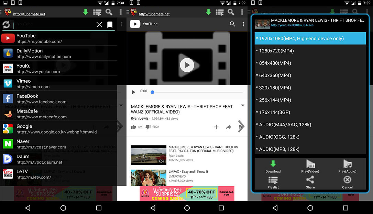Pick the AUDIO MP3 128k option
The image size is (373, 214).
coord(310,149)
